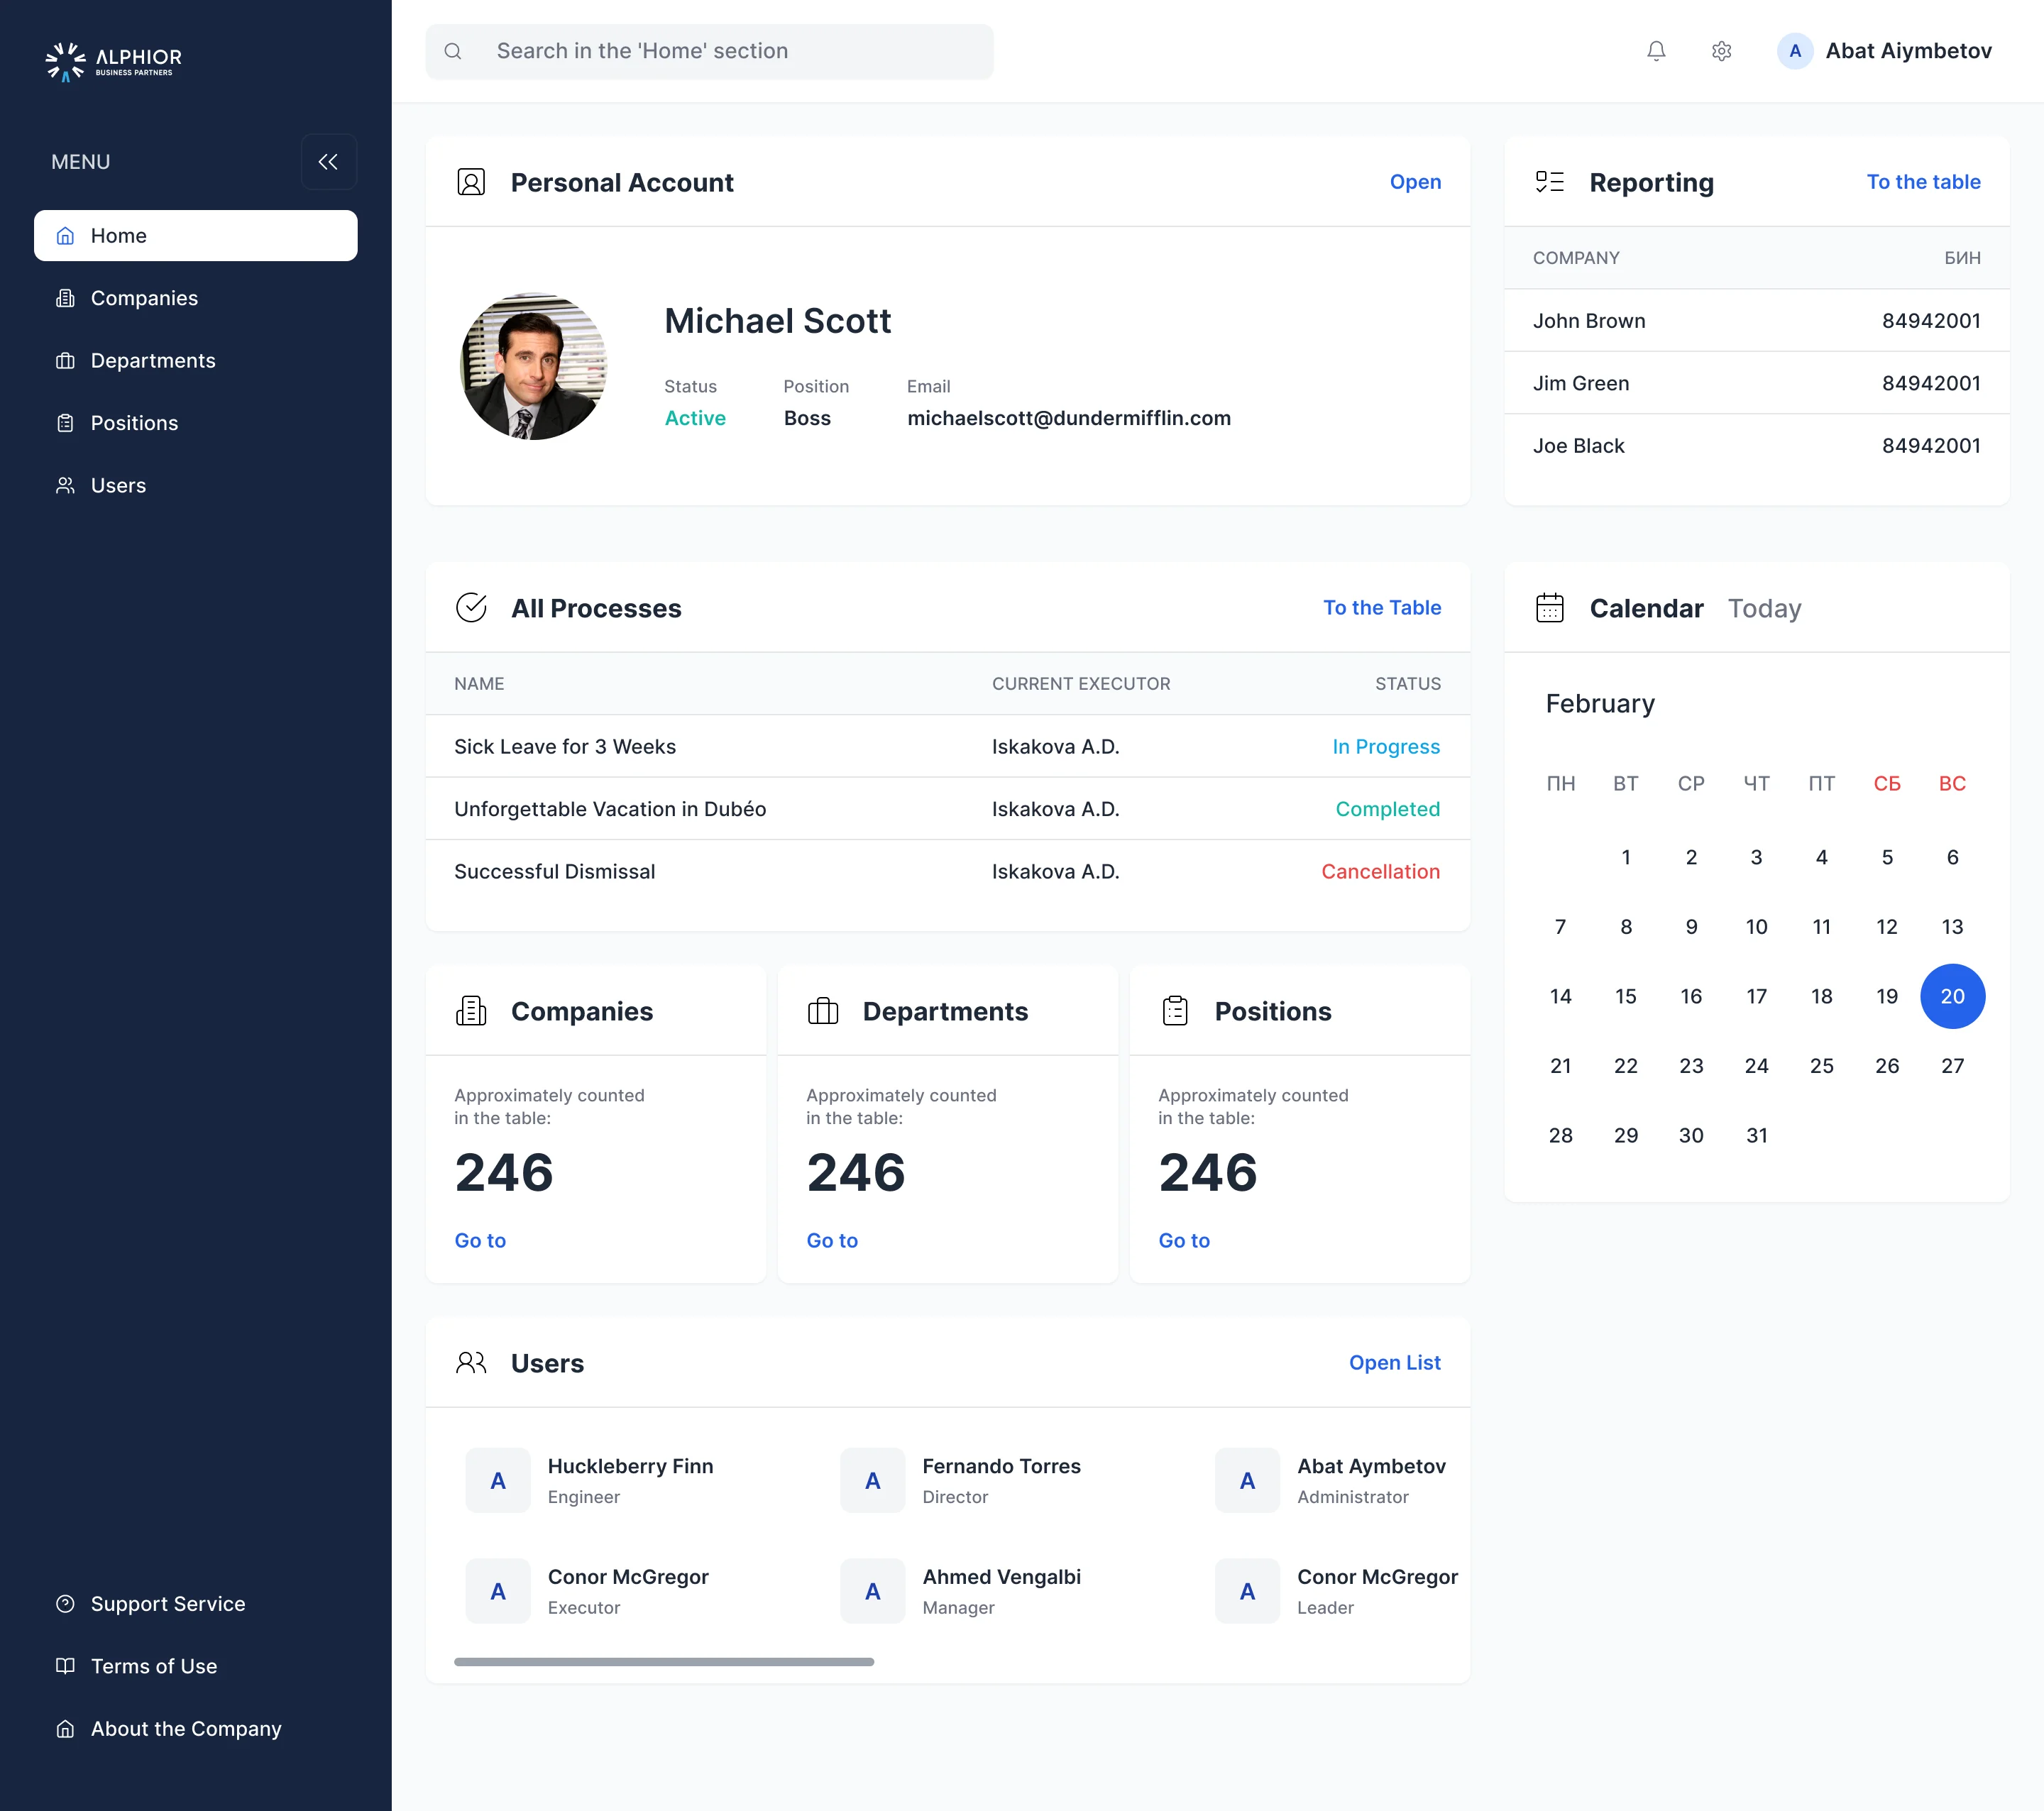Image resolution: width=2044 pixels, height=1811 pixels.
Task: Open the Abat Aiymbetov user menu
Action: click(1884, 51)
